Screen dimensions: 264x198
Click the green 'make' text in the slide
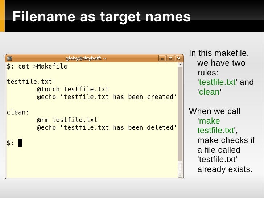coord(209,121)
